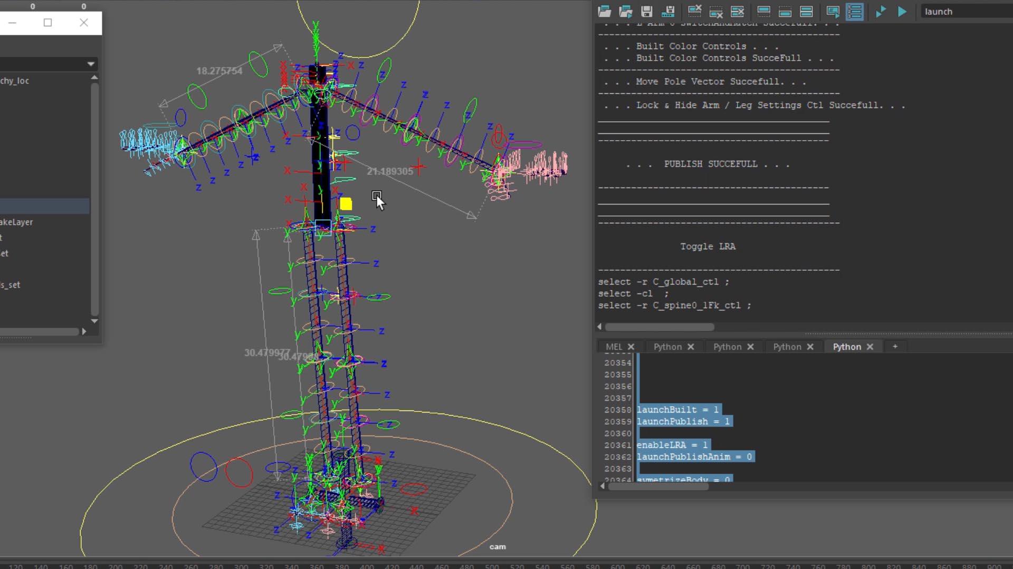The height and width of the screenshot is (569, 1013).
Task: Switch to the MEL tab
Action: pos(614,347)
